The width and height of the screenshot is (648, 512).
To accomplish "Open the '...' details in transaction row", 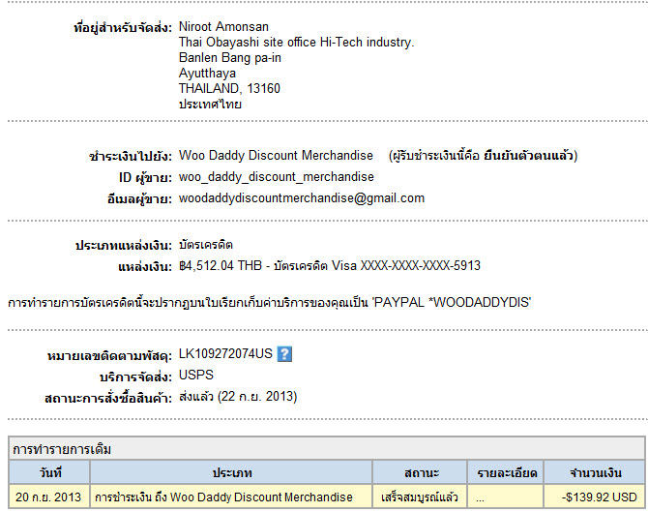I will tap(480, 497).
